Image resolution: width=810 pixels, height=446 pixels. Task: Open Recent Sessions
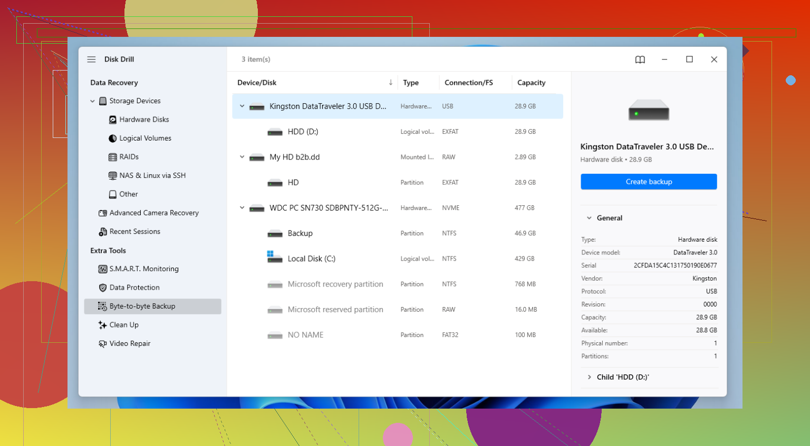coord(135,232)
